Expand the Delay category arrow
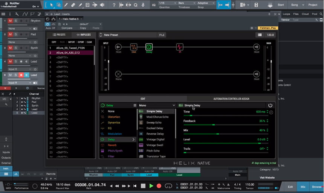The width and height of the screenshot is (324, 193). 133,140
